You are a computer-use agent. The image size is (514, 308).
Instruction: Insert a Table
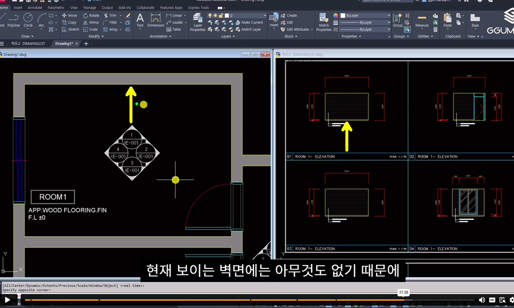[x=174, y=29]
